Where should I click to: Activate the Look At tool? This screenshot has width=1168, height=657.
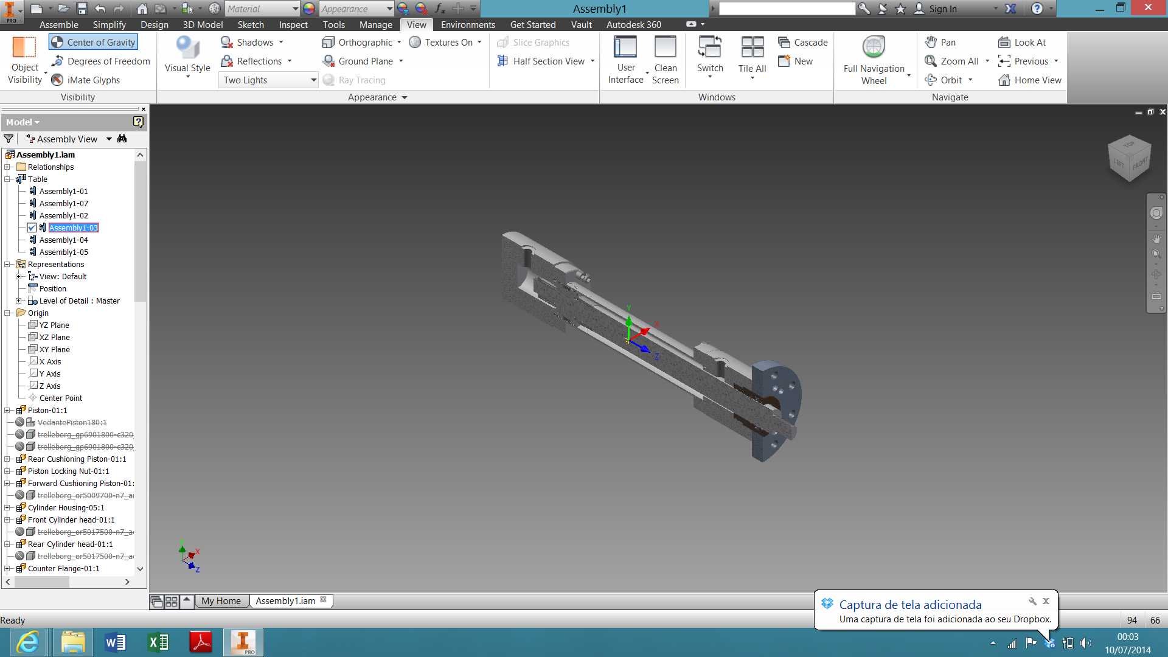point(1022,42)
